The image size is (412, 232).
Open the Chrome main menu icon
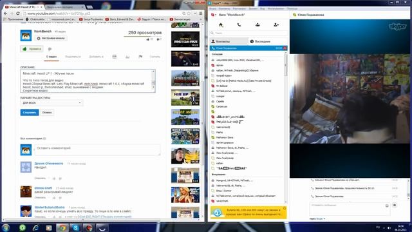point(200,14)
